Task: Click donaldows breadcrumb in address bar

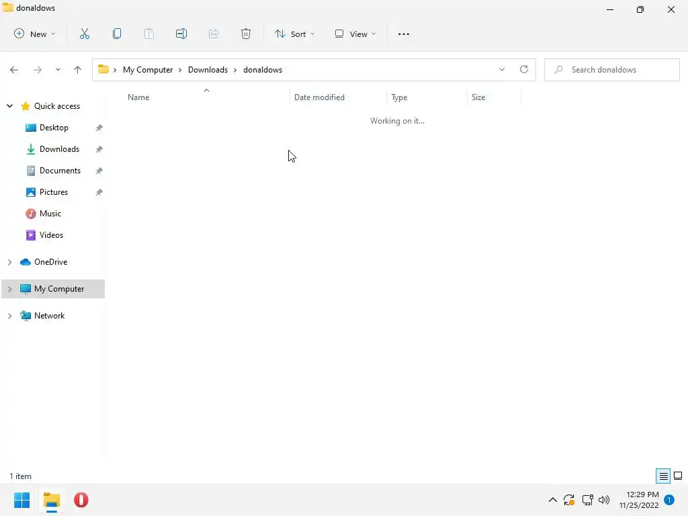Action: click(263, 70)
